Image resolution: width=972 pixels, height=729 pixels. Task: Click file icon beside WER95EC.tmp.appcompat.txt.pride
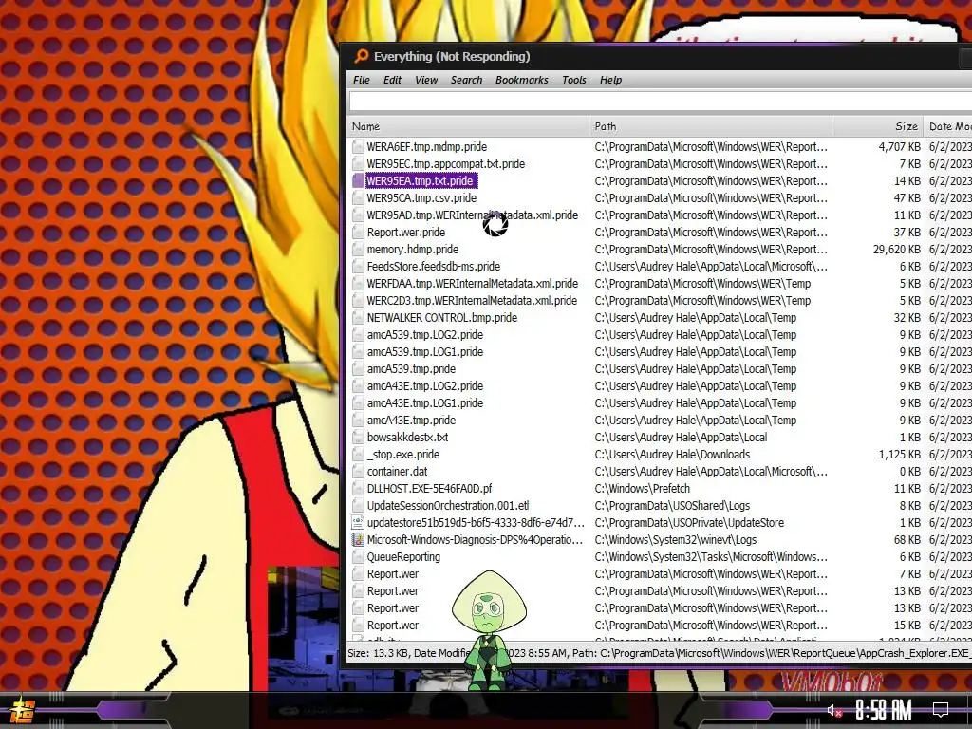358,163
